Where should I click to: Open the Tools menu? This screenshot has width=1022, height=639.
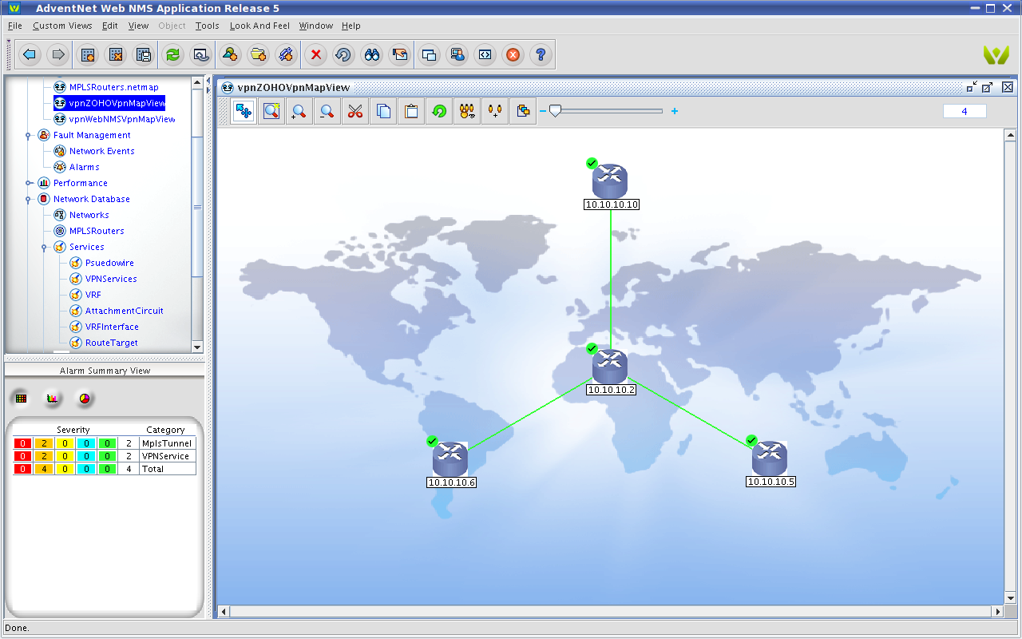click(x=207, y=26)
